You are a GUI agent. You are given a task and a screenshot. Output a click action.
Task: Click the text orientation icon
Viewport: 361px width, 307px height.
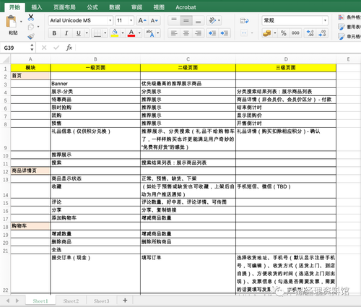click(212, 20)
